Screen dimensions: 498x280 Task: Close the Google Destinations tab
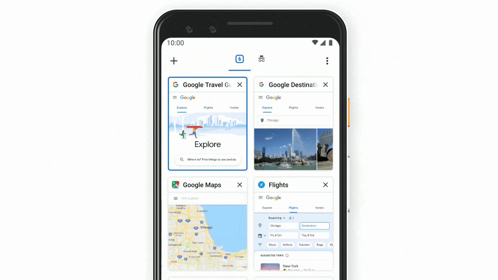325,85
